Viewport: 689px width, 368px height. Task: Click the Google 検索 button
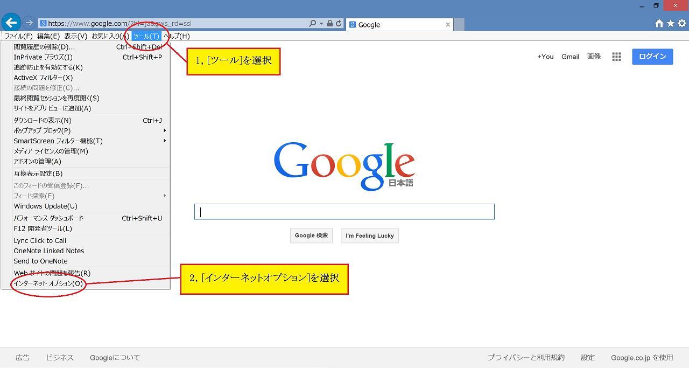coord(311,235)
